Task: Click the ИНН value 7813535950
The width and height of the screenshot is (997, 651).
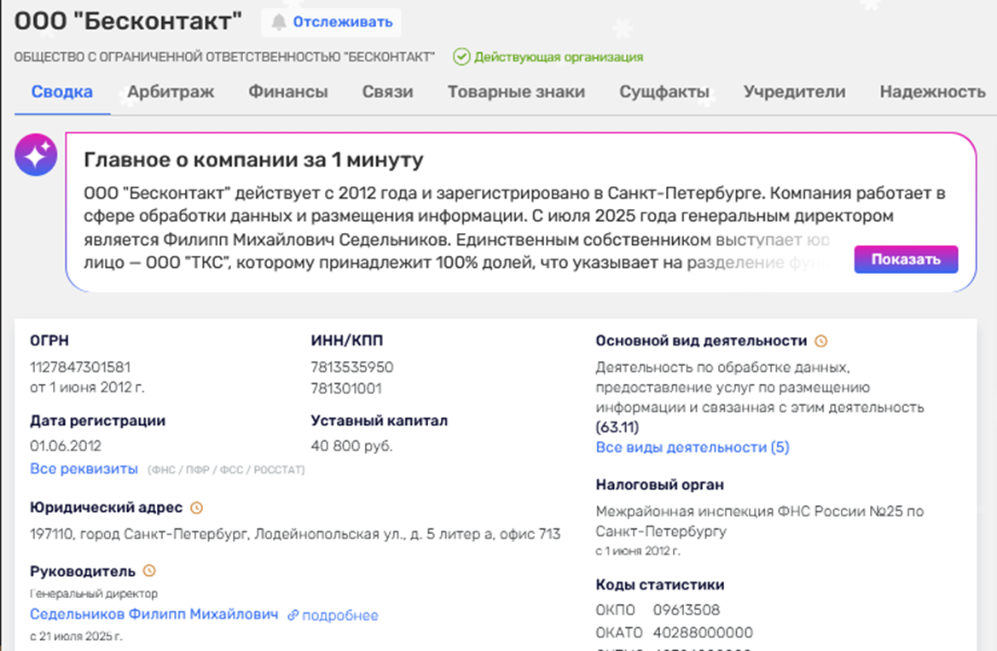Action: [x=352, y=367]
